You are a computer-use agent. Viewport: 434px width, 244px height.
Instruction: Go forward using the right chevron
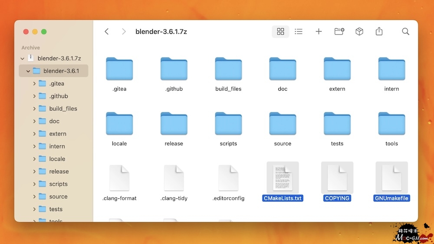124,32
